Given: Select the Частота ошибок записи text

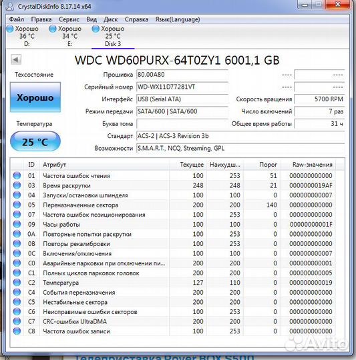Looking at the screenshot, I should pyautogui.click(x=76, y=331).
